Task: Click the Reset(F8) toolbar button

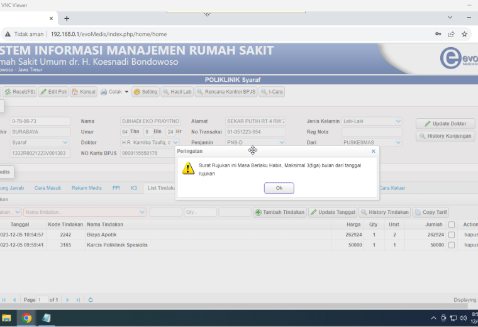Action: tap(20, 92)
